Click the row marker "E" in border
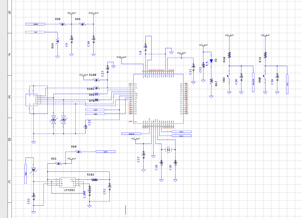The height and width of the screenshot is (218, 302). tap(10, 97)
